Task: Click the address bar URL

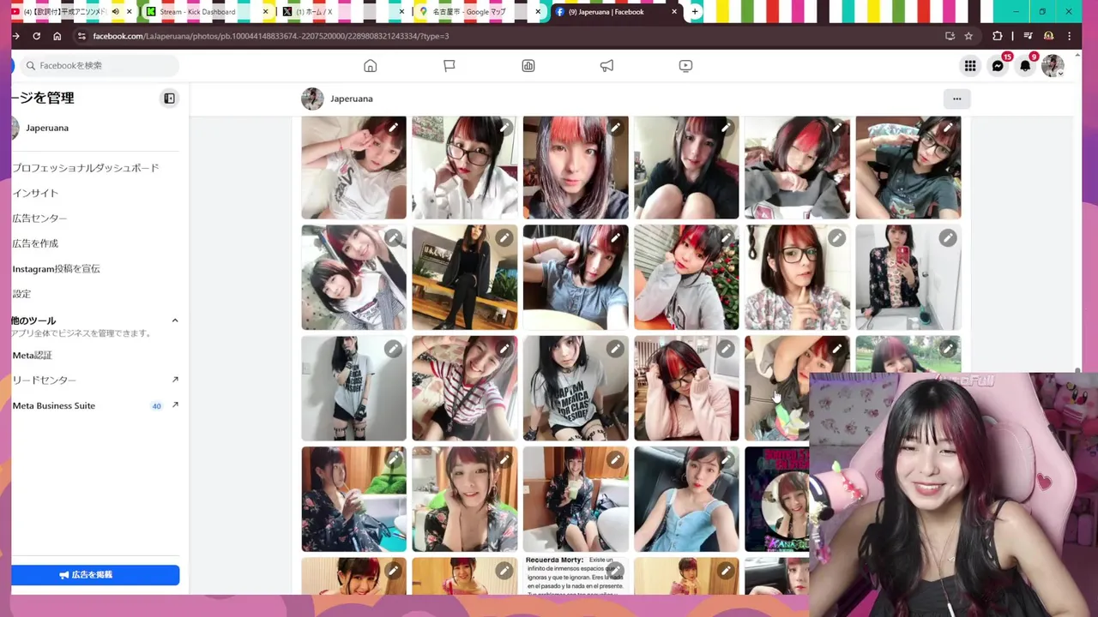Action: coord(271,36)
